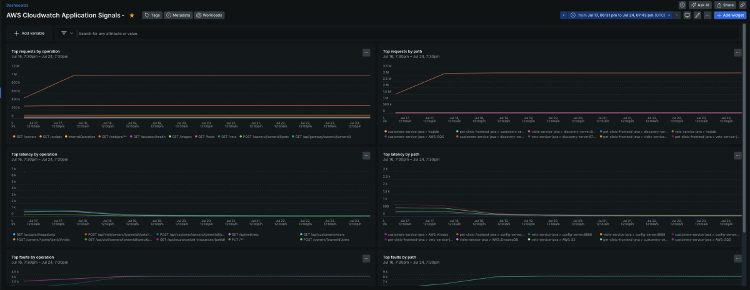Open the Tags button
Image resolution: width=750 pixels, height=290 pixels.
click(x=152, y=15)
